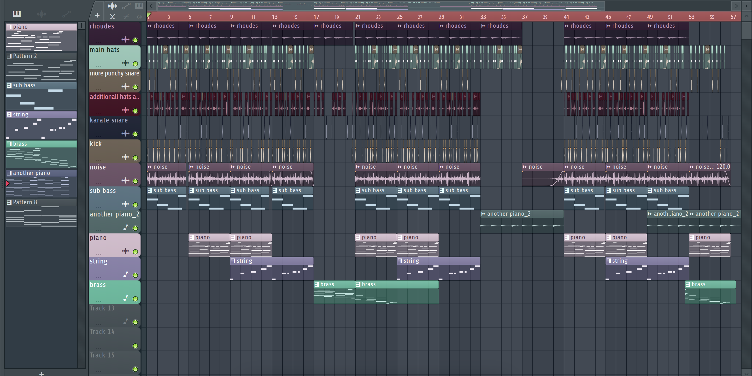The image size is (752, 376).
Task: Click the waveform icon on karate snare track
Action: point(126,133)
